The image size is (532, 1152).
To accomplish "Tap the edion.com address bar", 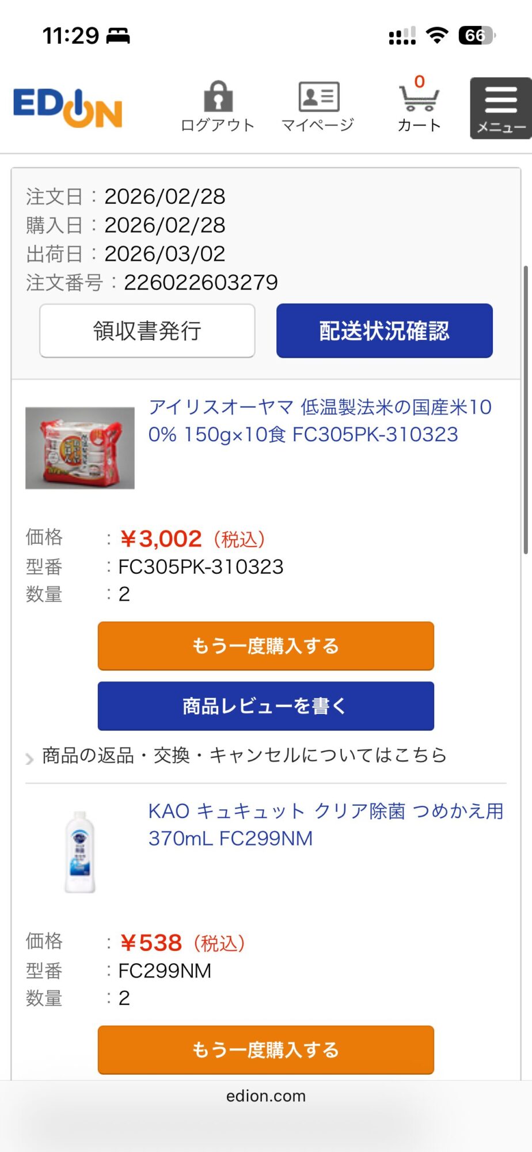I will coord(265,1096).
